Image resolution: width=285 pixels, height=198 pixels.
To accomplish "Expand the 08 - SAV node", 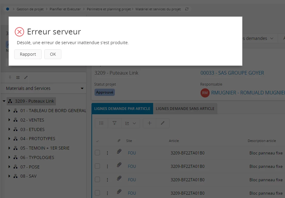I will pyautogui.click(x=9, y=176).
